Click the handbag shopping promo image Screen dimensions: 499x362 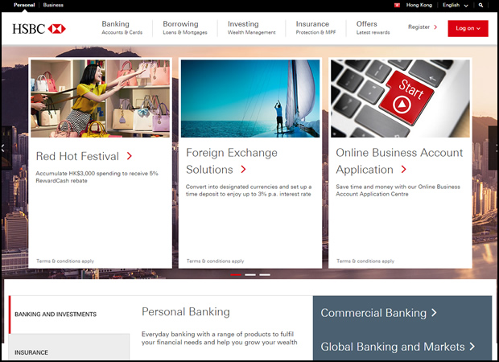click(101, 99)
